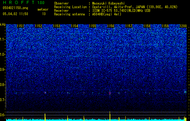Click the 1156 time marker
The image size is (190, 121).
pos(111,26)
